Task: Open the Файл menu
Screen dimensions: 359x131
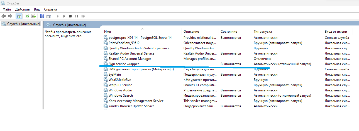Action: (7, 9)
